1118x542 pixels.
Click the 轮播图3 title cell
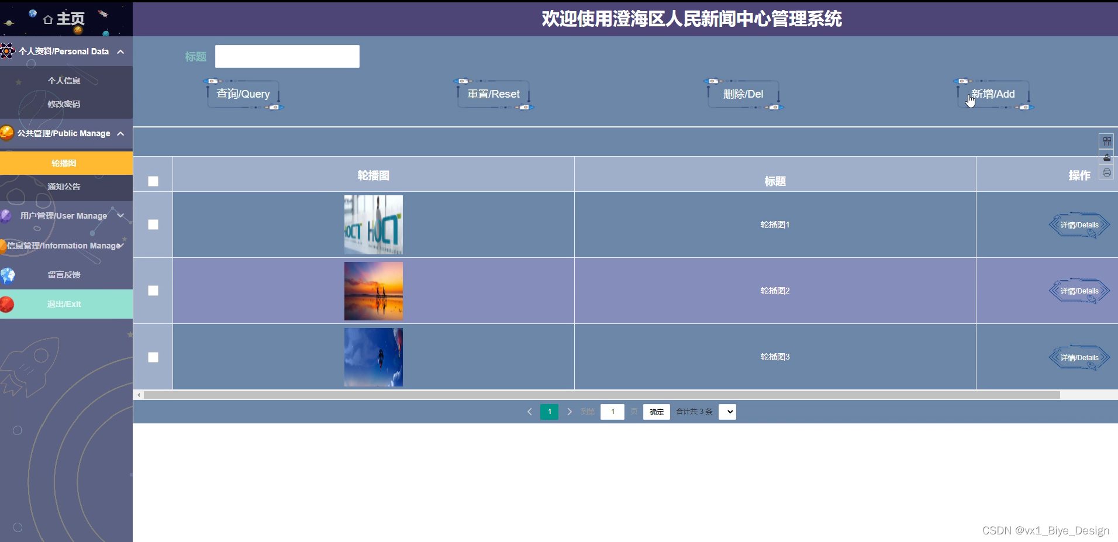775,357
